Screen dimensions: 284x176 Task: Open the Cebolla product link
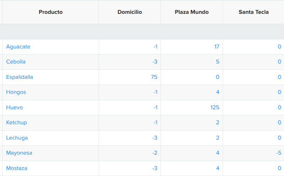(16, 62)
